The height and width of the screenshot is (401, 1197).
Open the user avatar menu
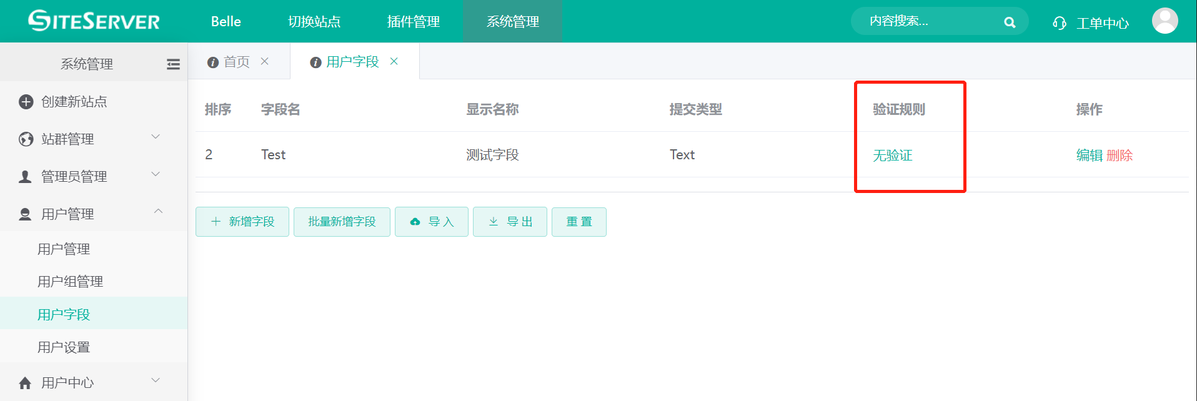click(x=1165, y=21)
